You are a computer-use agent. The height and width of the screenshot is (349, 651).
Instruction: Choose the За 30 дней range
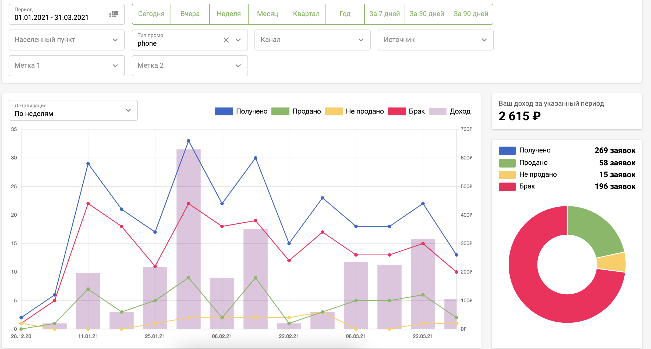(x=426, y=14)
